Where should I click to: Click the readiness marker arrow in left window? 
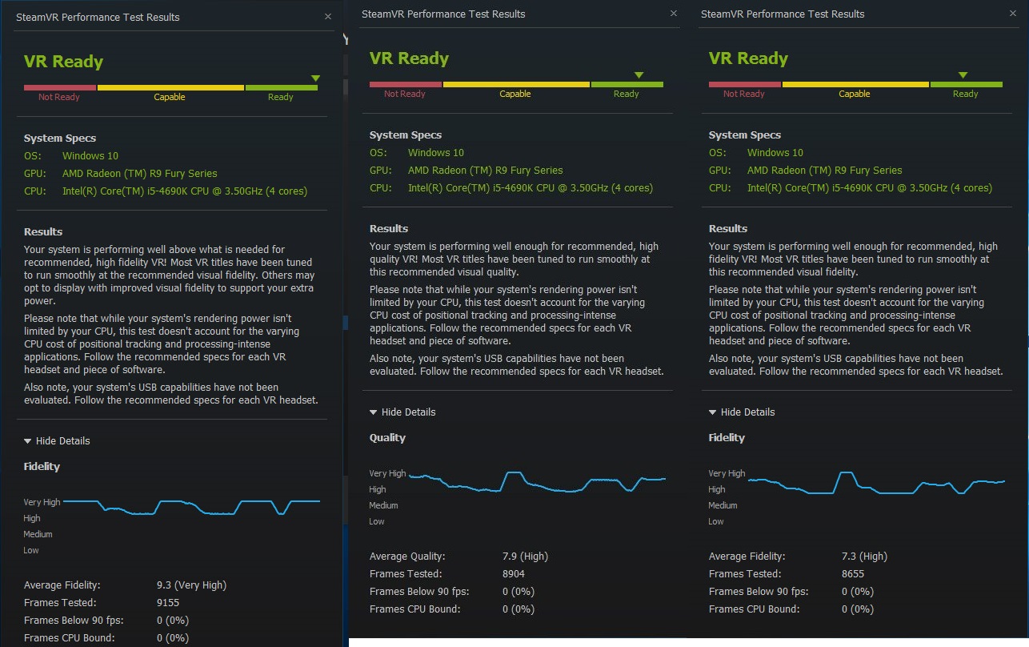point(315,78)
